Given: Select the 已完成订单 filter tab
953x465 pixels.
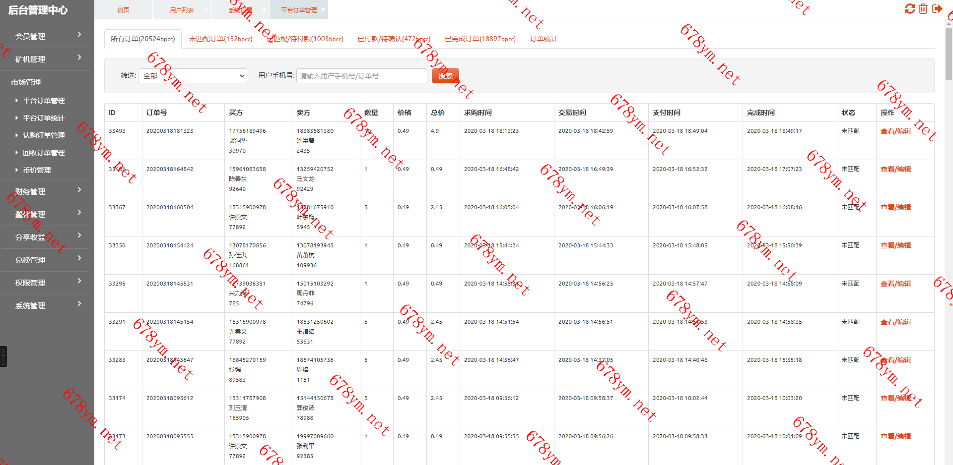Looking at the screenshot, I should point(480,39).
